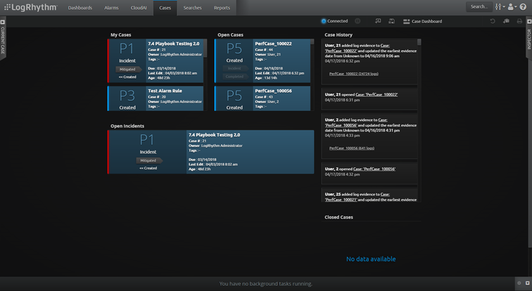
Task: Click the save layout icon beside Case Dashboard
Action: (x=391, y=21)
